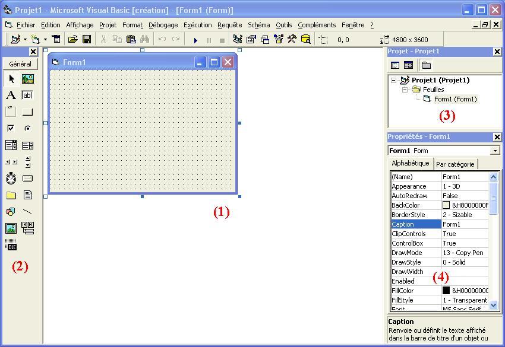Open the Menu Editor from the toolbar
This screenshot has height=347, width=505.
point(56,39)
